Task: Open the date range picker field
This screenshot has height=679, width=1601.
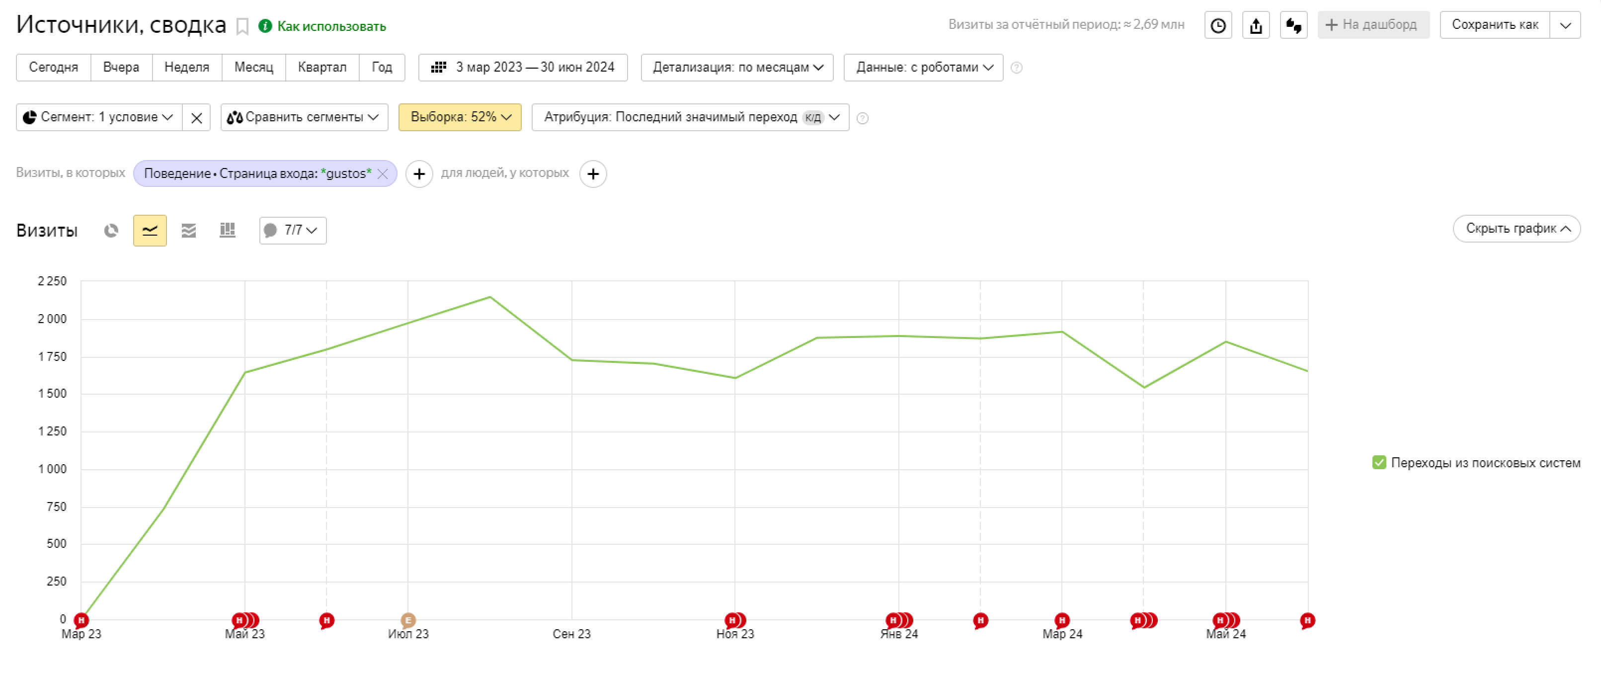Action: coord(522,67)
